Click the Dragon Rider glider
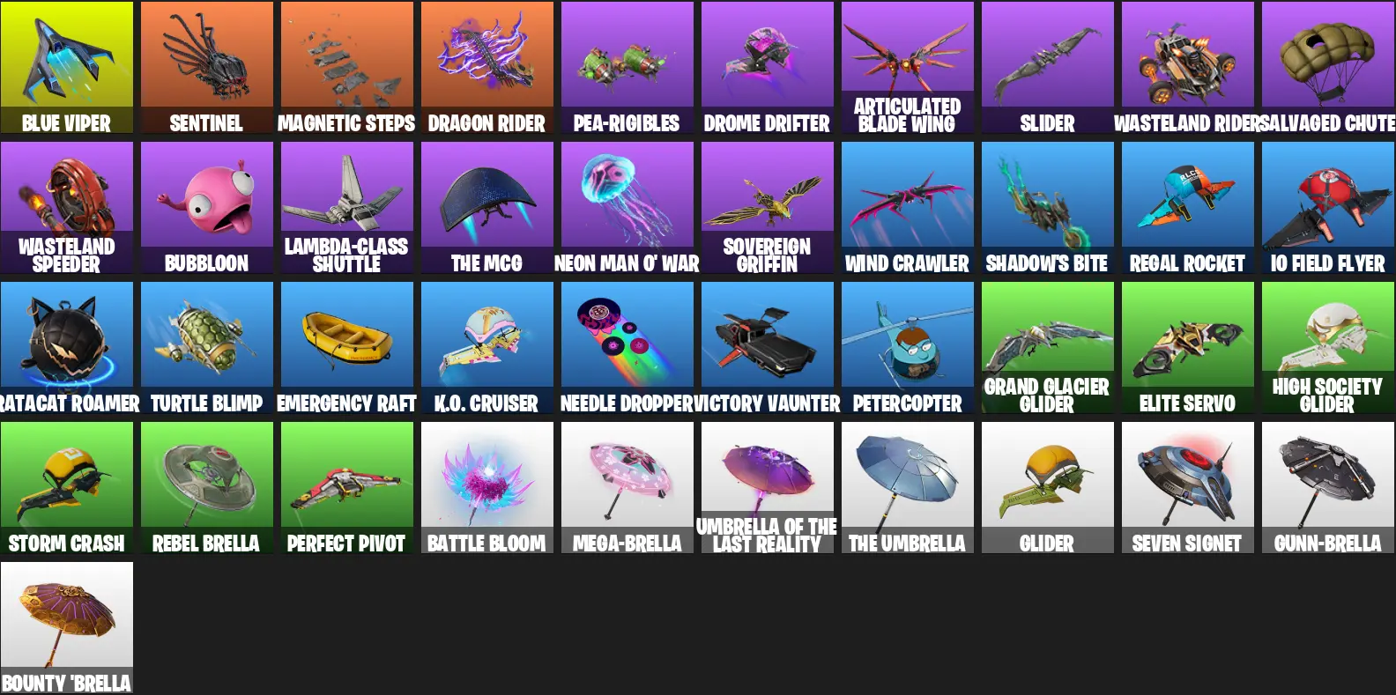Image resolution: width=1396 pixels, height=695 pixels. (487, 68)
